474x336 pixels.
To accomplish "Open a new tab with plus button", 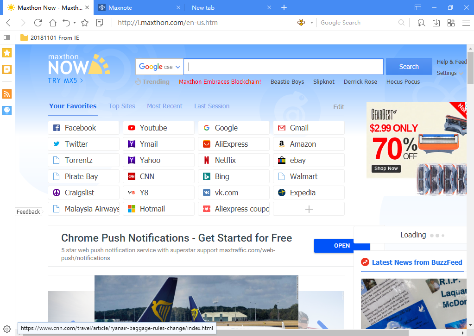I will 284,7.
